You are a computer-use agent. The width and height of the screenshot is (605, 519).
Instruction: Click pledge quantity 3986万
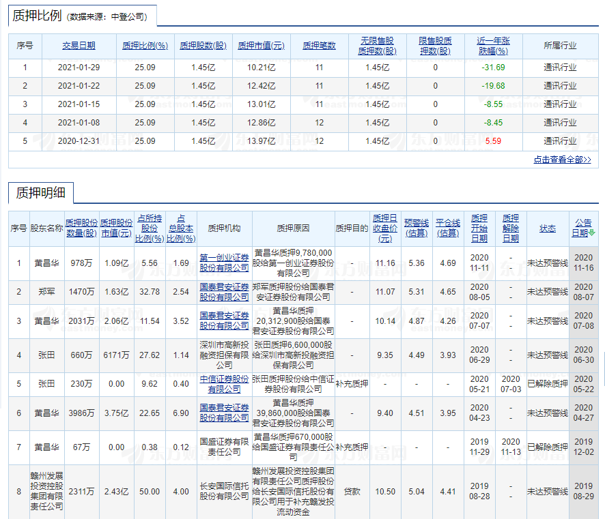(81, 413)
